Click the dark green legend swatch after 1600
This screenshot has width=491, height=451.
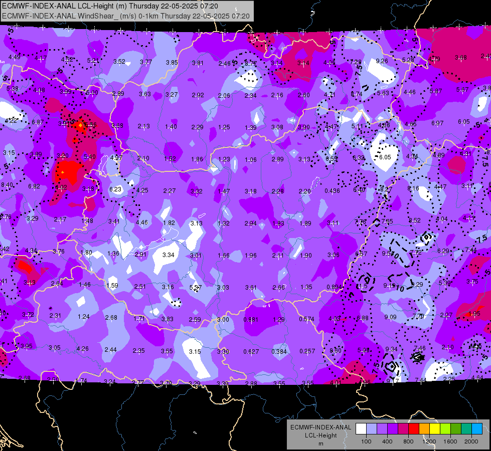click(455, 429)
